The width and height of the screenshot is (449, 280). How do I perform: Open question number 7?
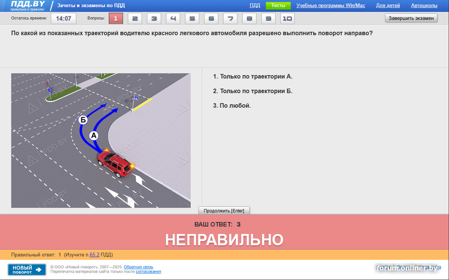tap(230, 19)
